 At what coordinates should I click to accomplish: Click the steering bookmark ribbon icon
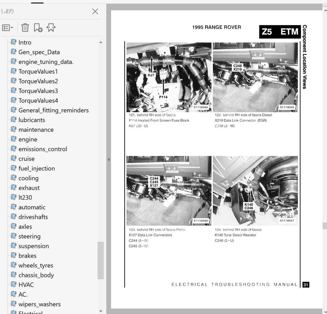[13, 236]
